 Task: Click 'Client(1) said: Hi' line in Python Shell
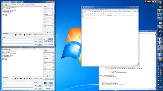pyautogui.click(x=88, y=18)
